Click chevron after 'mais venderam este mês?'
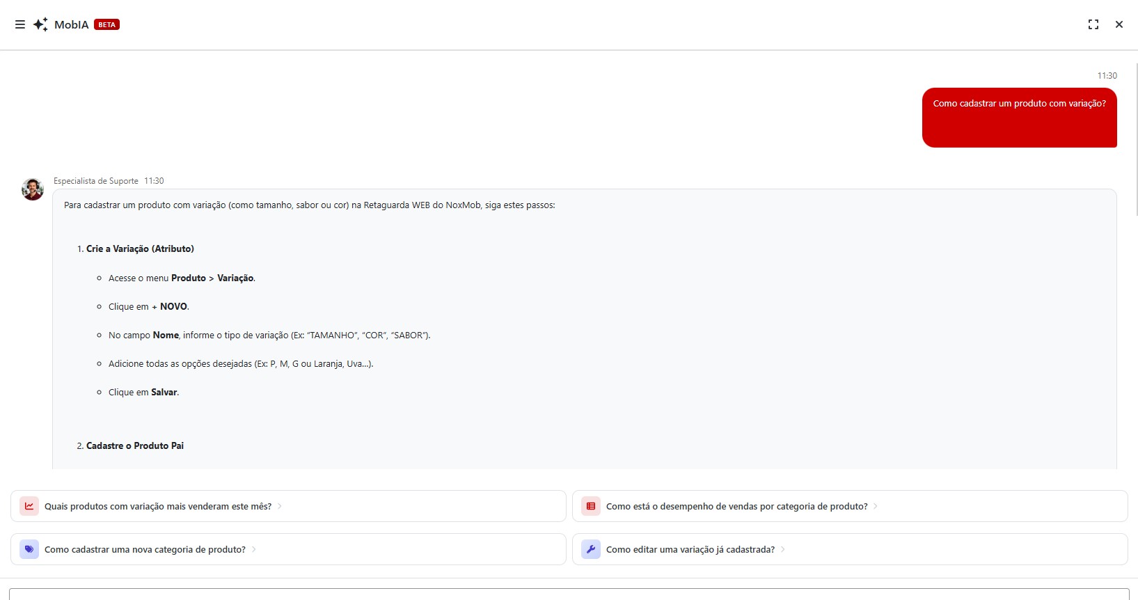The width and height of the screenshot is (1138, 600). pos(280,506)
